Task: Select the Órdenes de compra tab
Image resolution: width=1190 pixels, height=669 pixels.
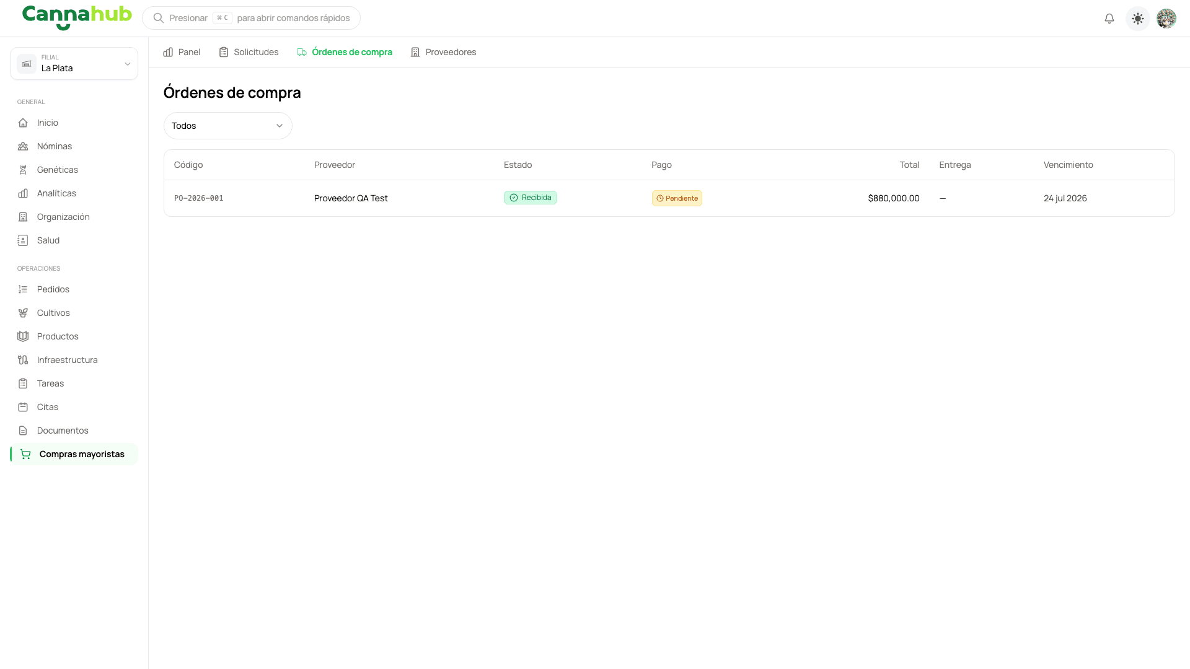Action: click(x=345, y=52)
